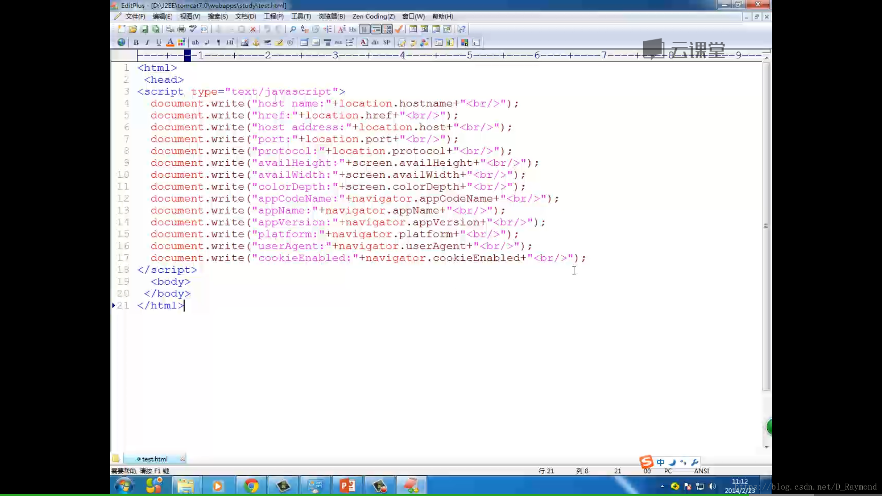Image resolution: width=882 pixels, height=496 pixels.
Task: Insert an anchor link tag
Action: point(256,42)
